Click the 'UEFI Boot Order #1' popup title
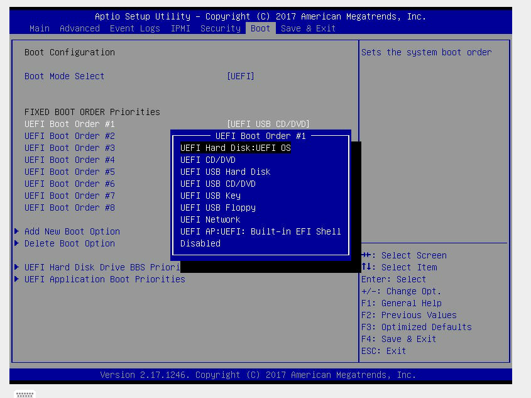The image size is (531, 398). tap(260, 136)
